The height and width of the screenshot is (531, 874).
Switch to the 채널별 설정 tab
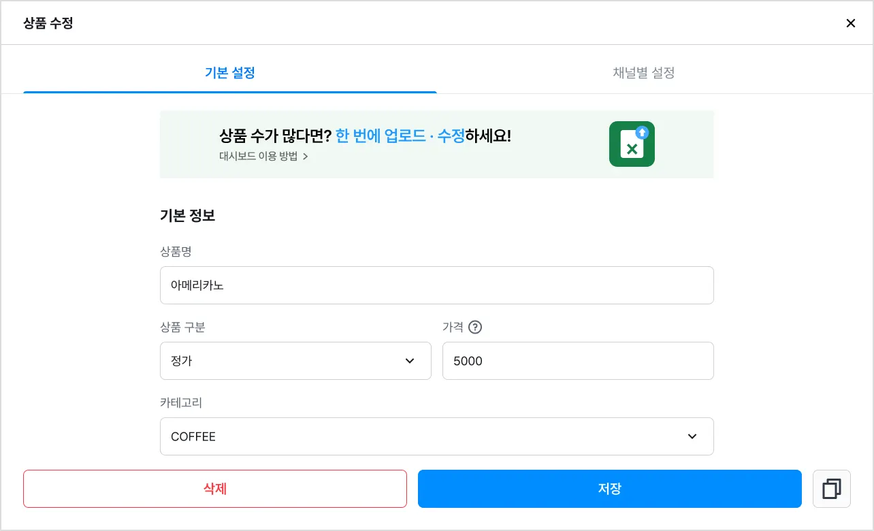644,72
